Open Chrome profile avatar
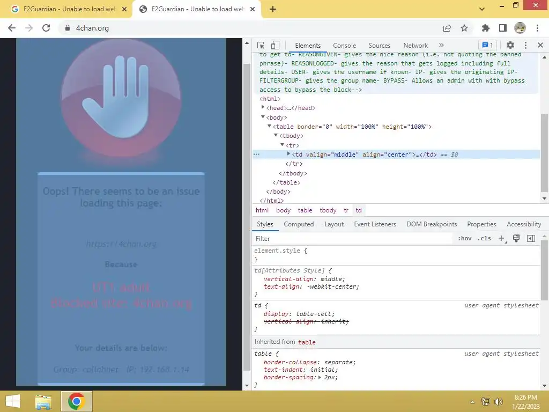The width and height of the screenshot is (549, 412). pyautogui.click(x=520, y=28)
